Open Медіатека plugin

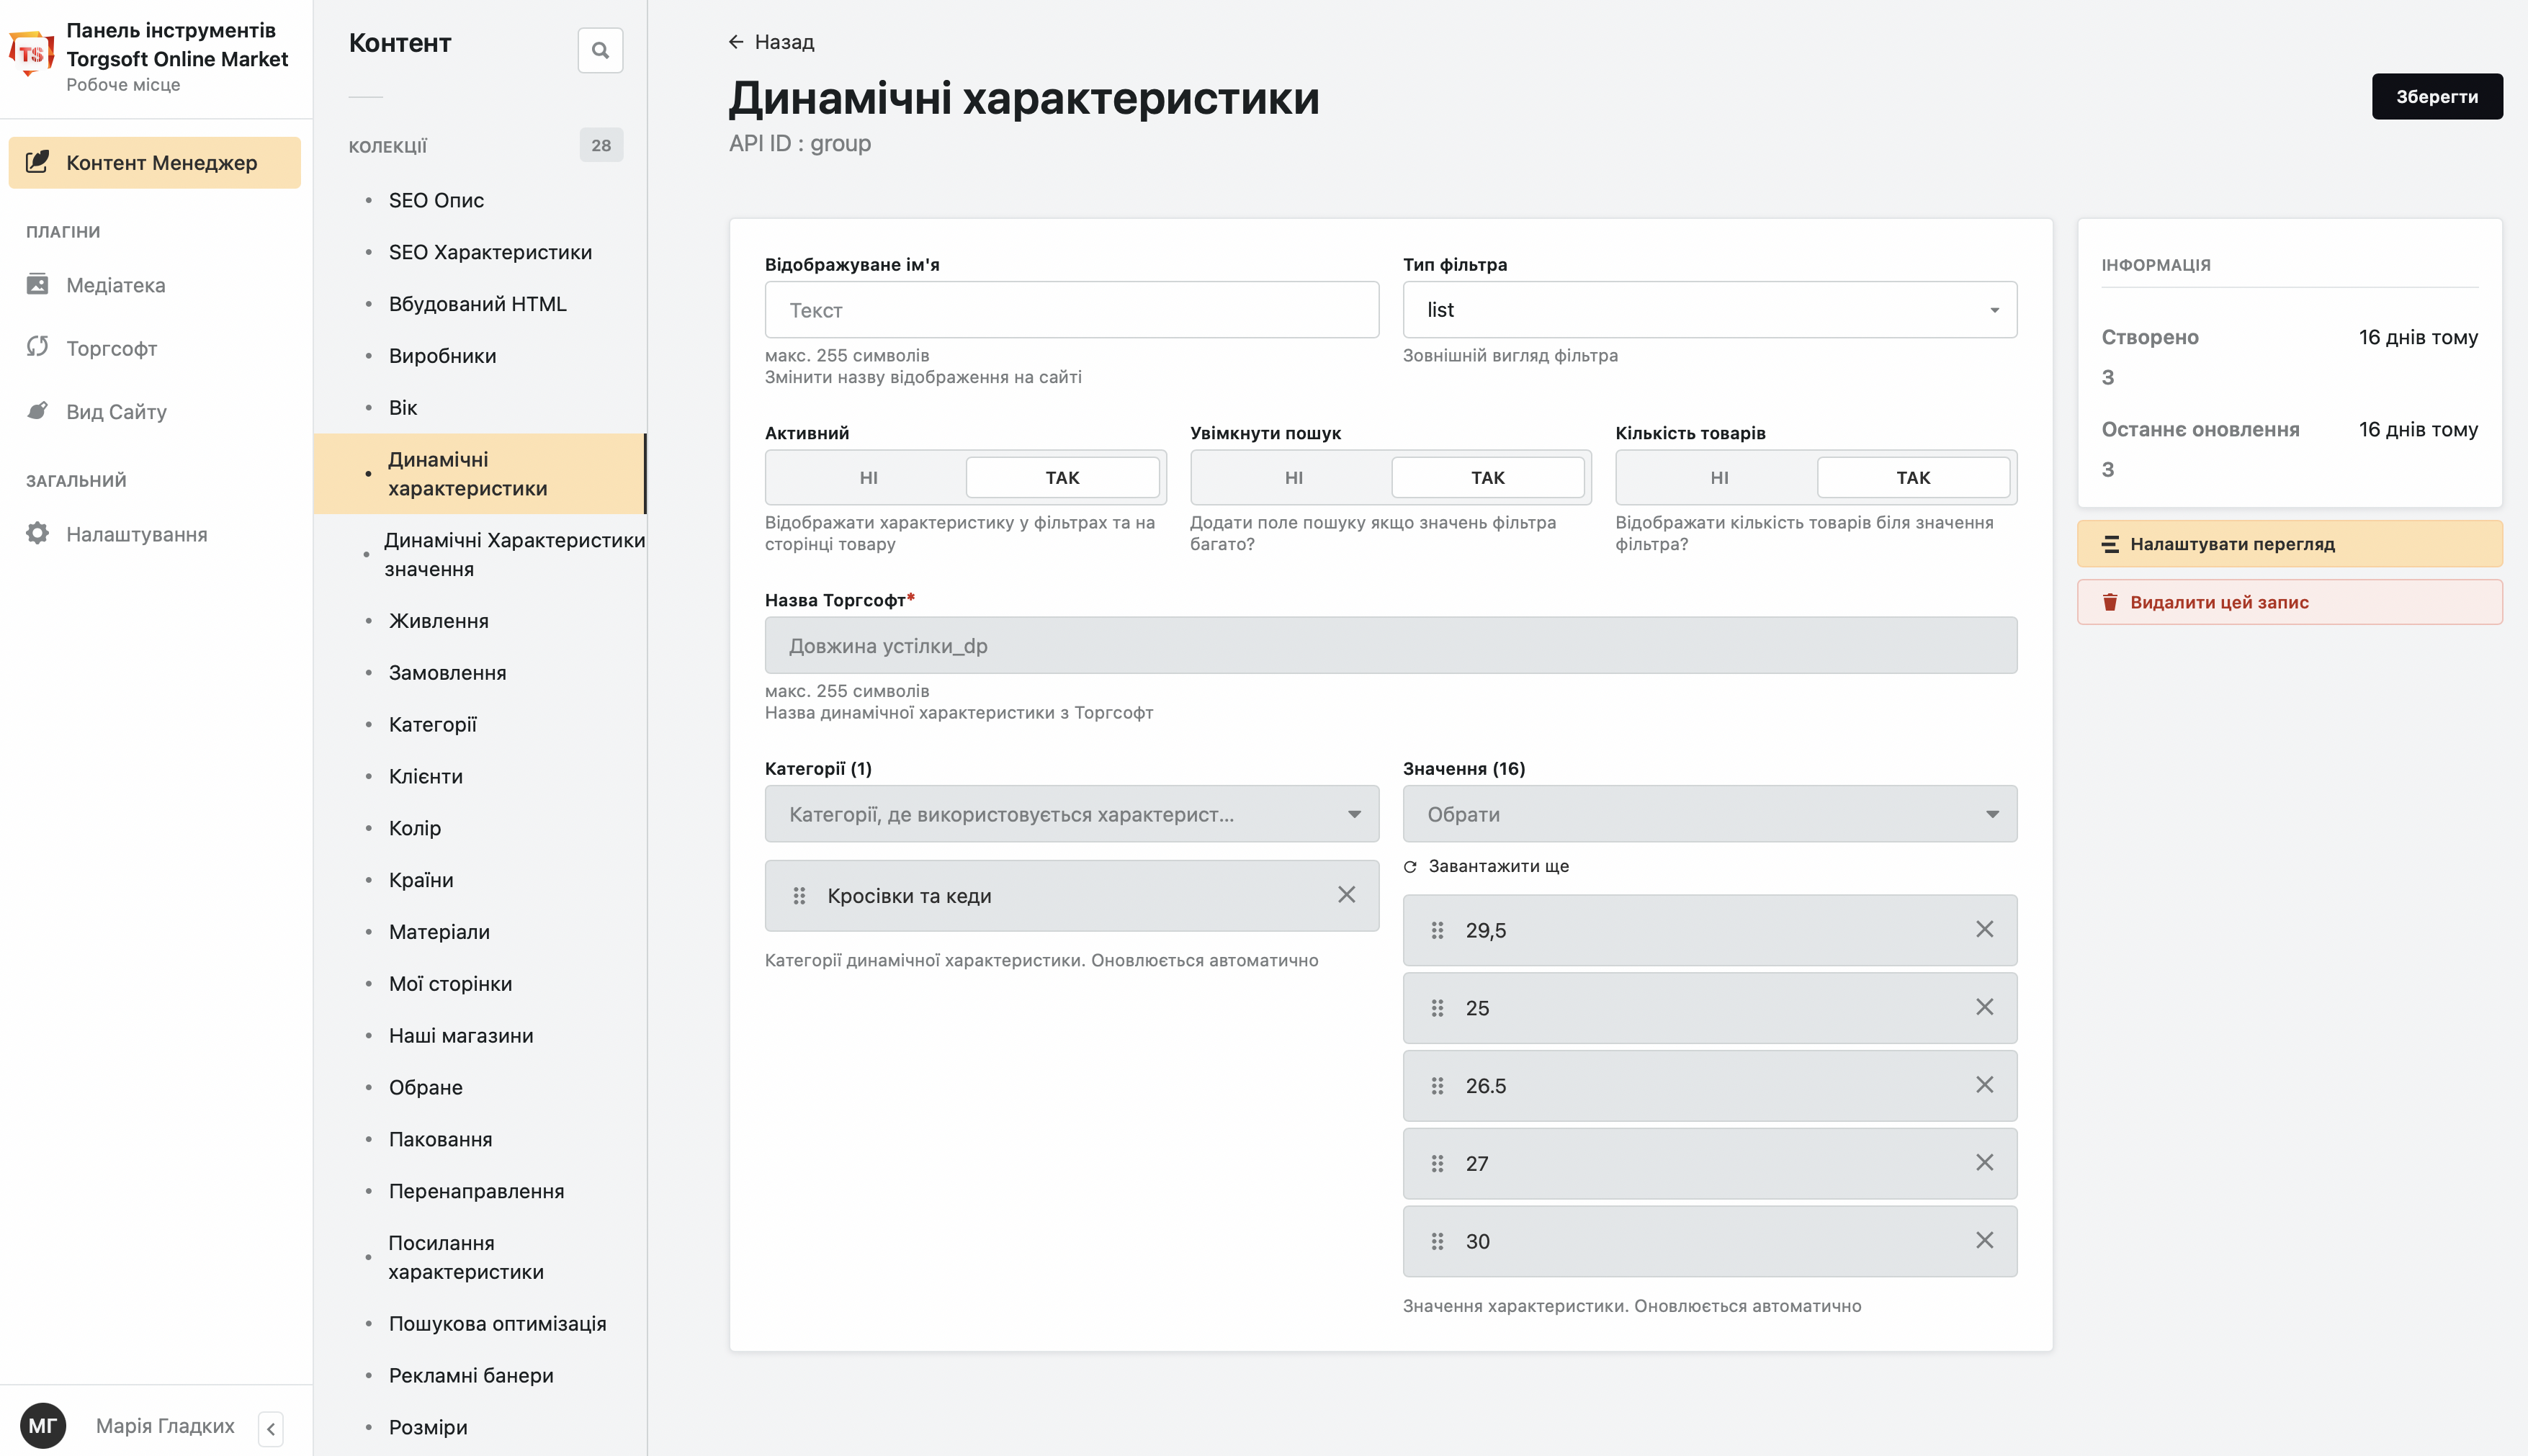pyautogui.click(x=115, y=285)
